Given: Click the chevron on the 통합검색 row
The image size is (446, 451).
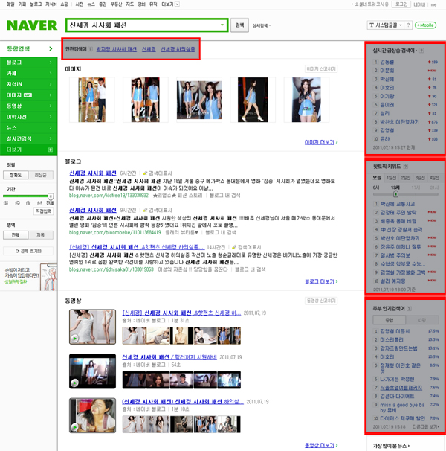Looking at the screenshot, I should (51, 48).
